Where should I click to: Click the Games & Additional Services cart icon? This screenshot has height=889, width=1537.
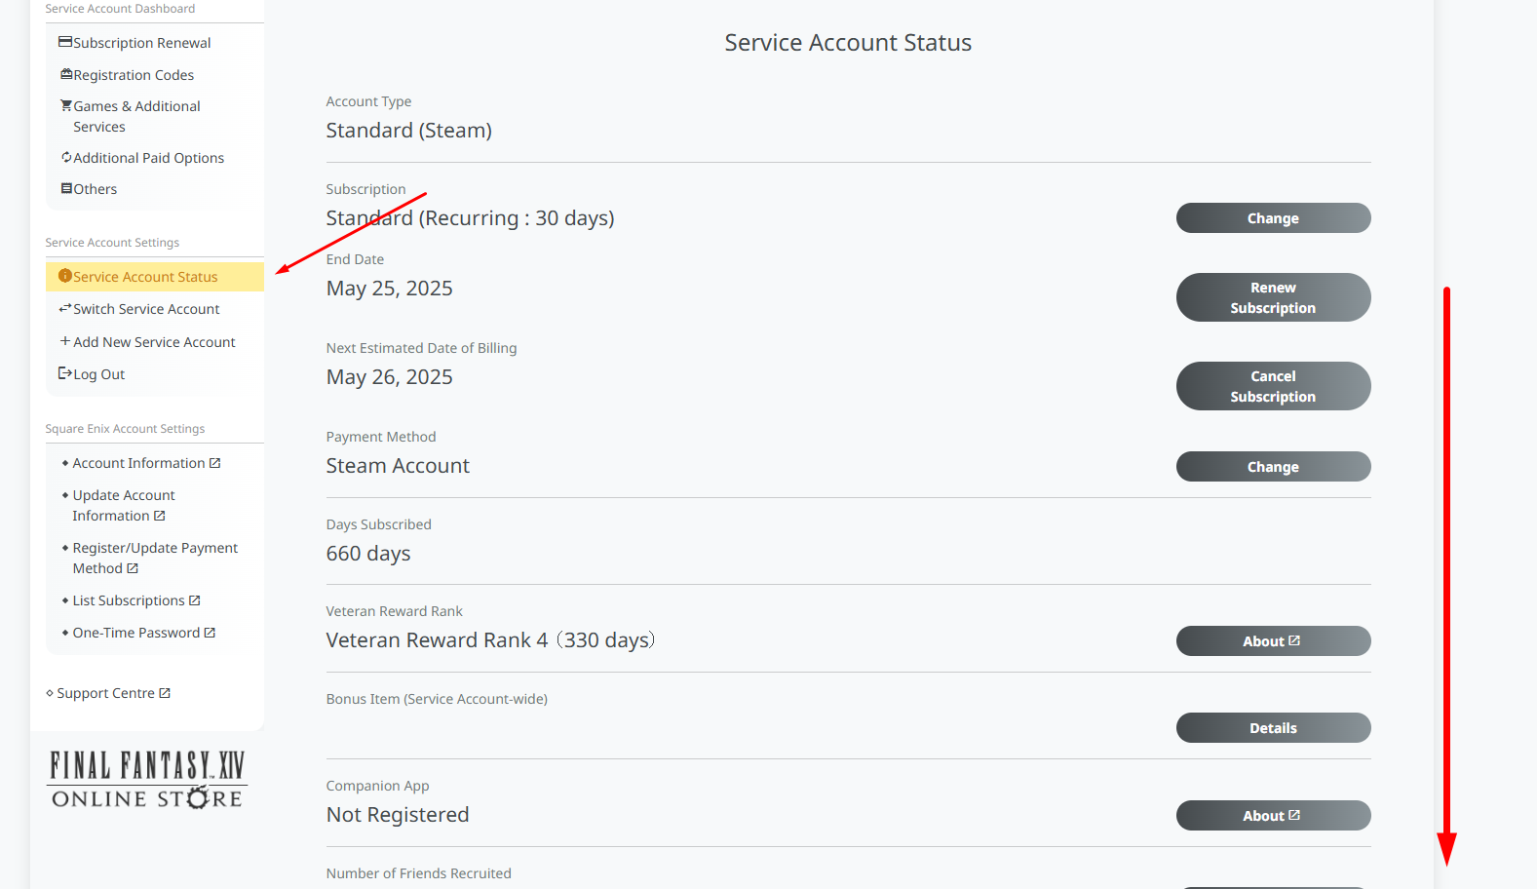click(x=66, y=105)
